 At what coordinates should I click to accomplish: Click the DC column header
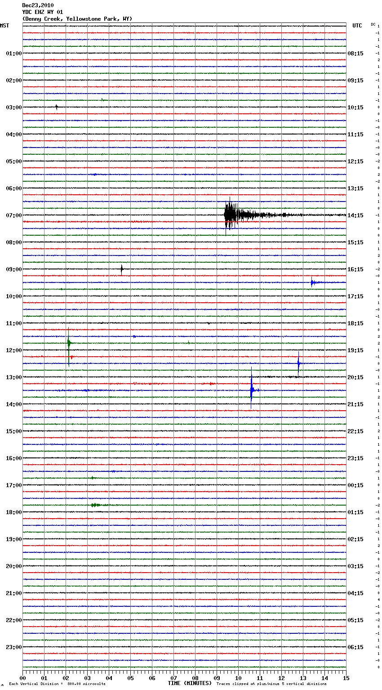click(x=373, y=24)
